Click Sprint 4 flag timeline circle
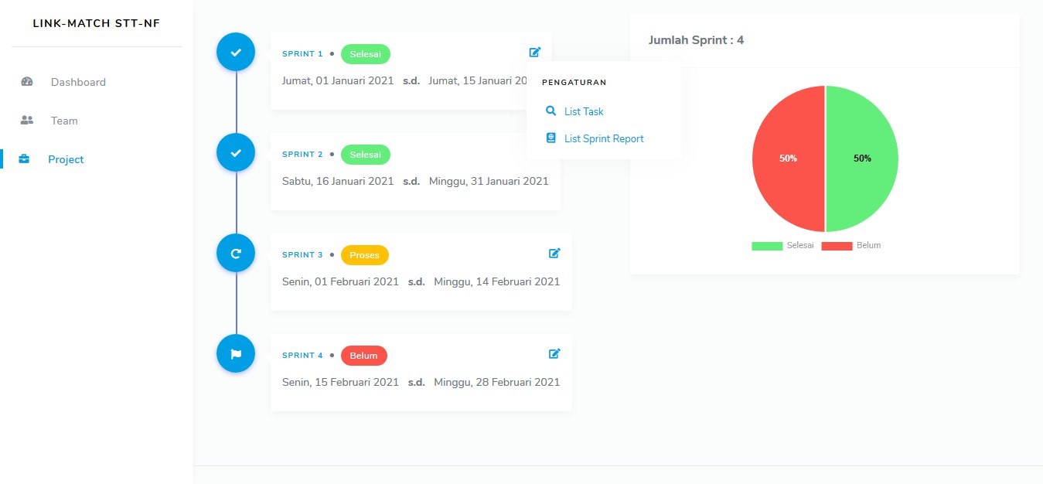The height and width of the screenshot is (484, 1043). pyautogui.click(x=236, y=353)
